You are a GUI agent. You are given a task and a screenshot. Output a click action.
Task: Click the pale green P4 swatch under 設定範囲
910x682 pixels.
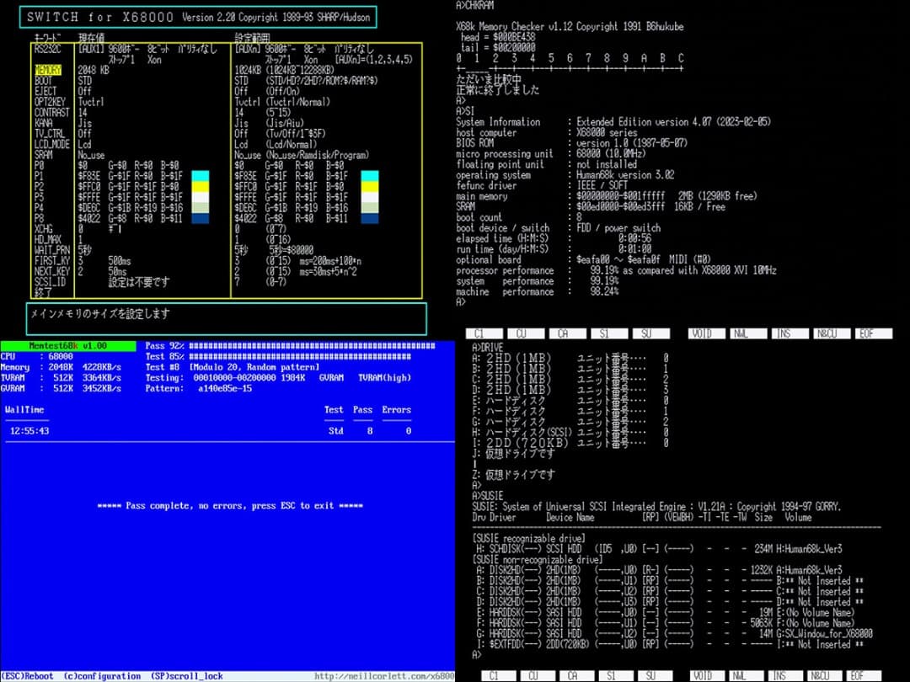click(370, 208)
